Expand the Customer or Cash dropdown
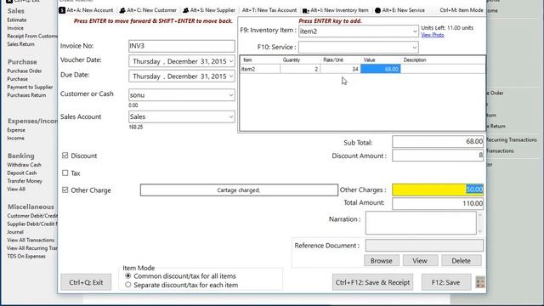Image resolution: width=544 pixels, height=306 pixels. 231,94
